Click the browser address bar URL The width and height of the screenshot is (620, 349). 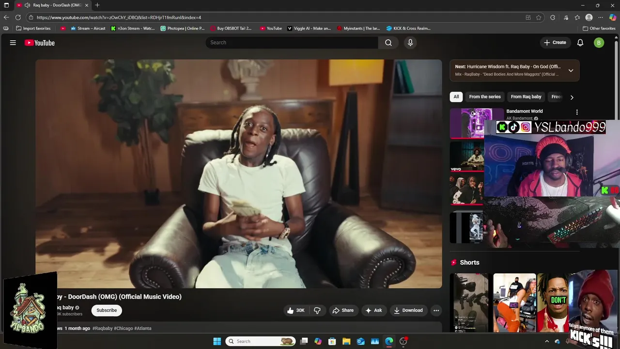point(119,17)
